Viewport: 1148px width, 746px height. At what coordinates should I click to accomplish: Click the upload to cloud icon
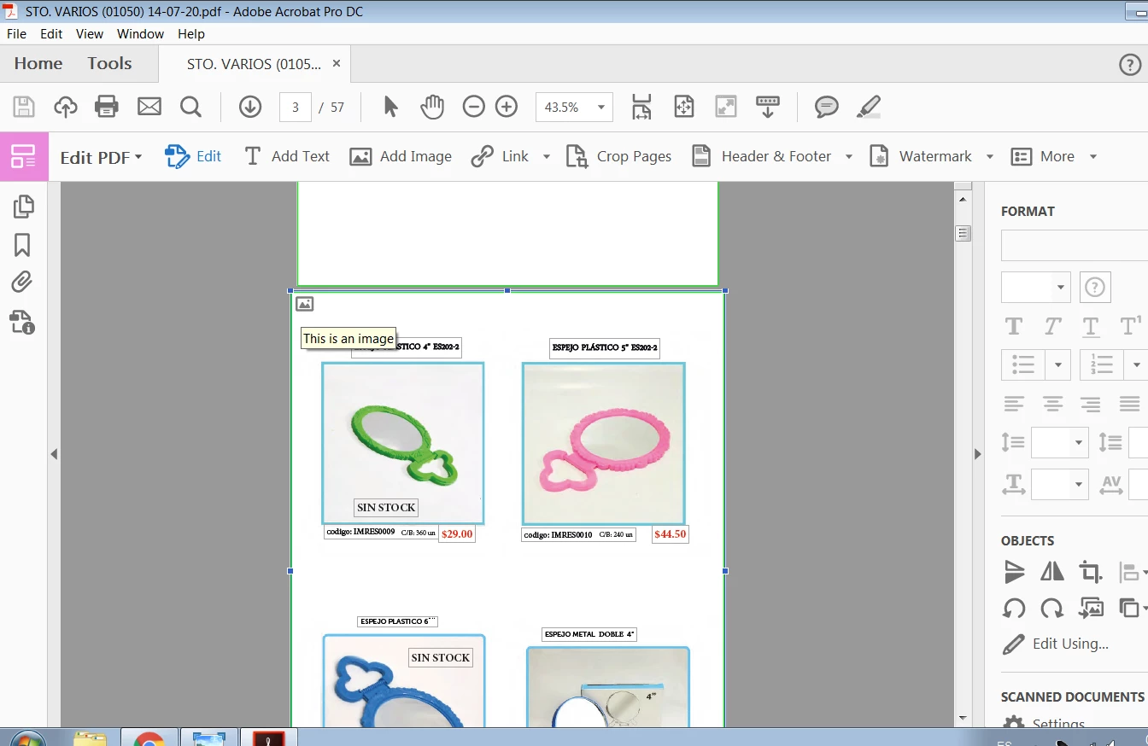(x=66, y=107)
